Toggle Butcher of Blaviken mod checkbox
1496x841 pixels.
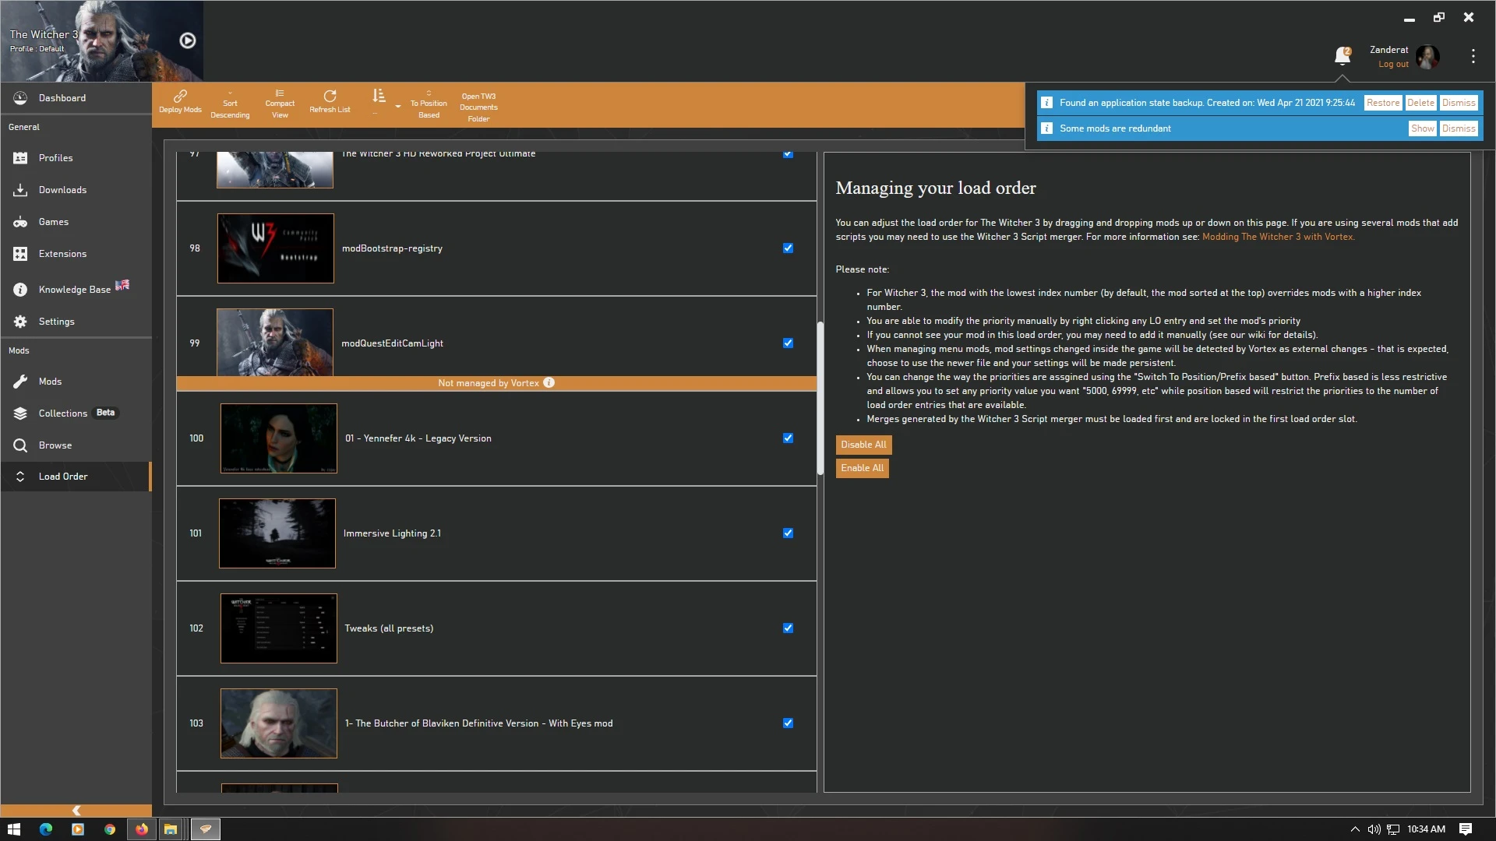click(788, 723)
